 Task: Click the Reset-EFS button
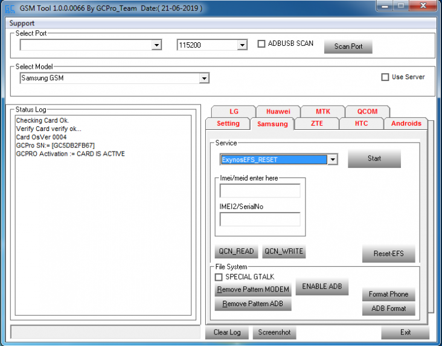point(388,254)
